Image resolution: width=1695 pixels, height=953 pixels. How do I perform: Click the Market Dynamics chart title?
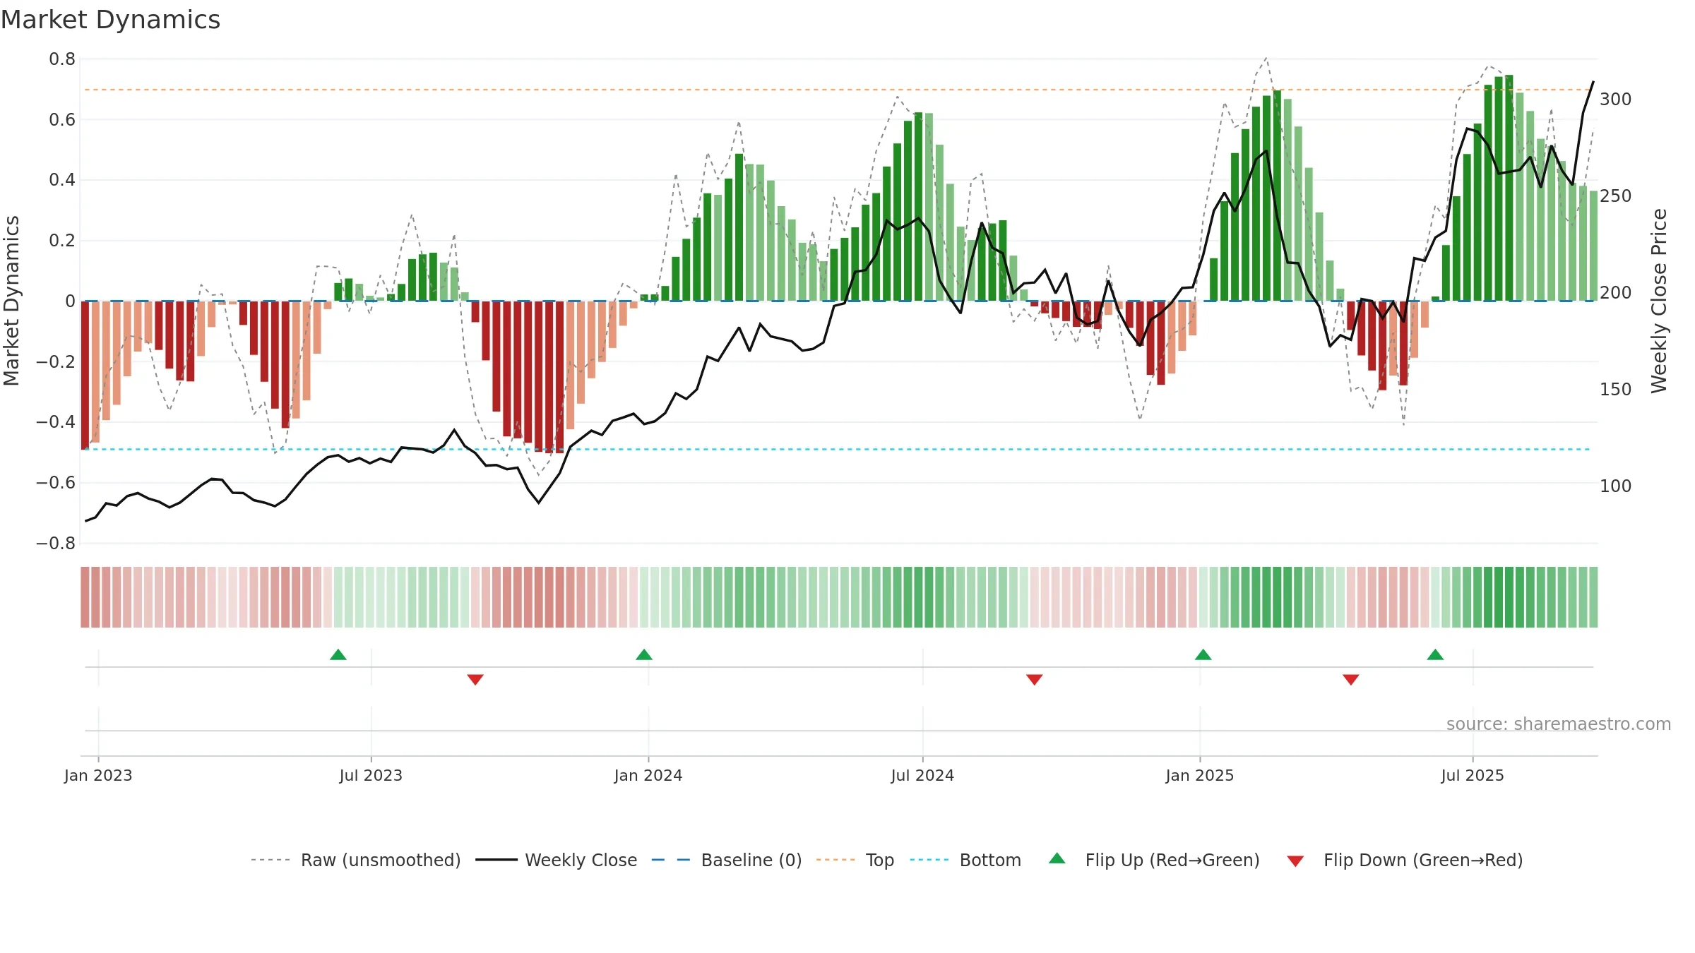point(110,20)
